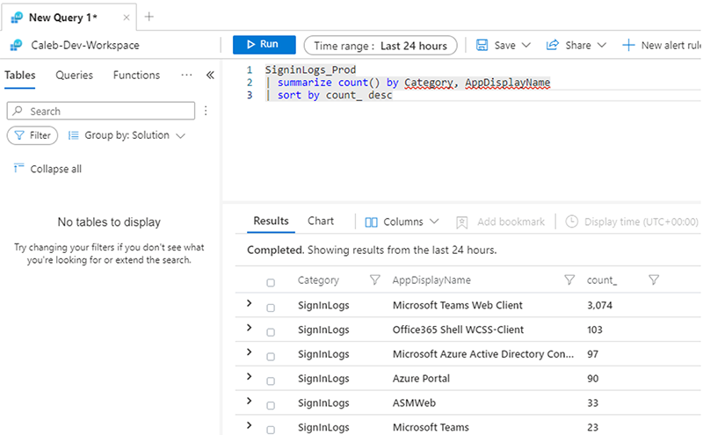Viewport: 703px width, 435px height.
Task: Open the Filter button
Action: click(33, 135)
